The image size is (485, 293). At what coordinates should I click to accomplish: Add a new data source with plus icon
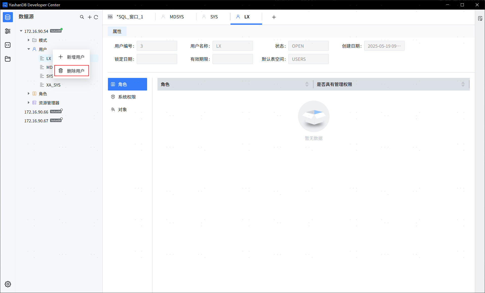tap(89, 17)
